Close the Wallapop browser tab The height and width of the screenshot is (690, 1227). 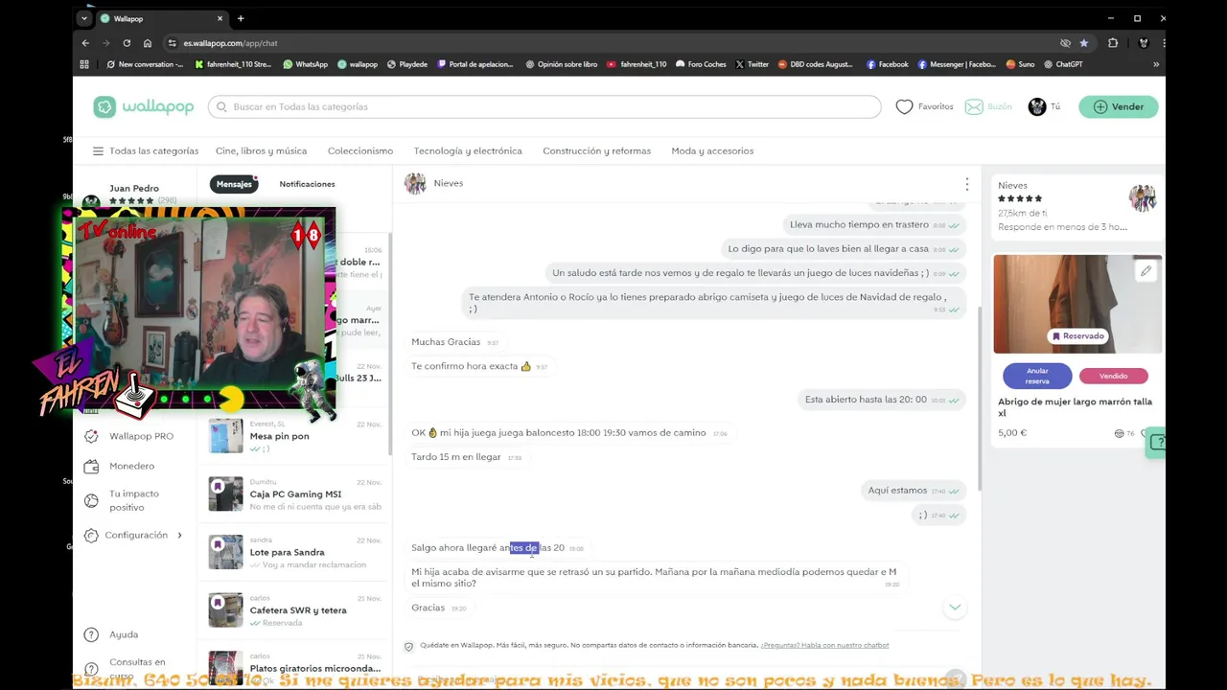click(220, 18)
